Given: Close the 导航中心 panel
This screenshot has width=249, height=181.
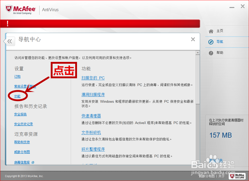Looking at the screenshot, I should point(193,39).
